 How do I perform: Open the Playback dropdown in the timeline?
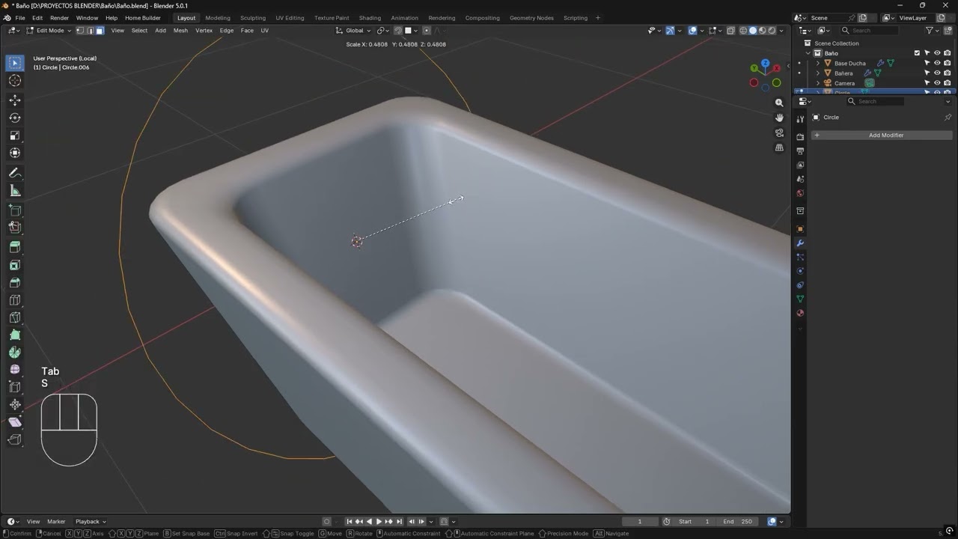point(91,522)
